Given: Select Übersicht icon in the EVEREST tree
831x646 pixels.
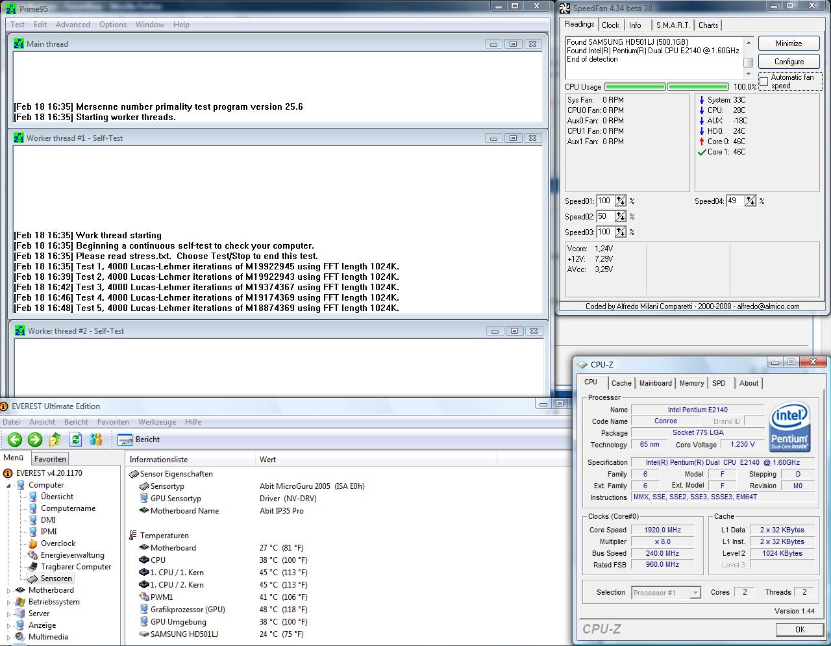Looking at the screenshot, I should coord(32,497).
